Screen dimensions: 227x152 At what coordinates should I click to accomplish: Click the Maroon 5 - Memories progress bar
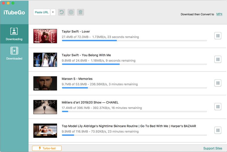pyautogui.click(x=134, y=88)
